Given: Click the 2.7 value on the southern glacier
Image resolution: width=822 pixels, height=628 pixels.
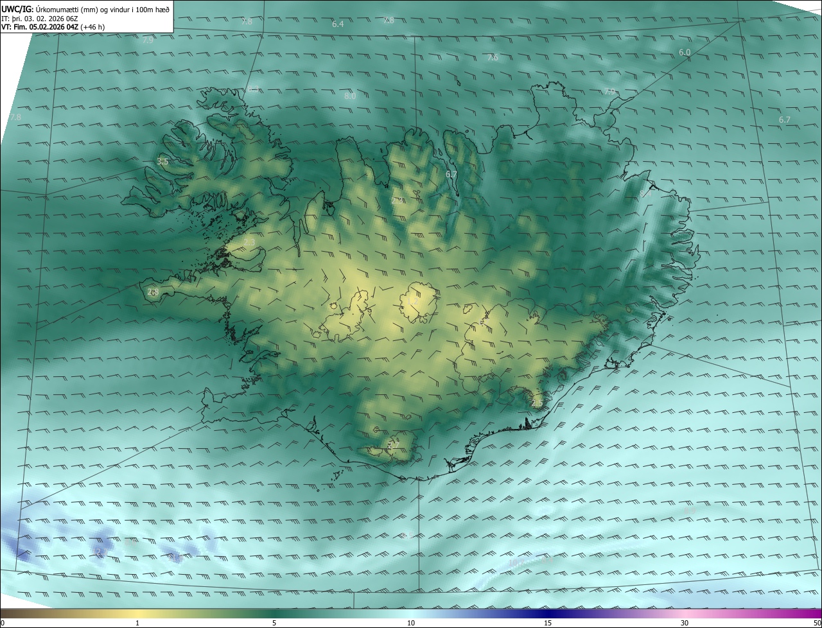Looking at the screenshot, I should [394, 444].
